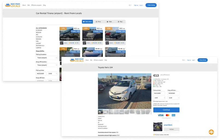Click the Rent From Locals logo in the Toyota Yaris page

point(77,60)
